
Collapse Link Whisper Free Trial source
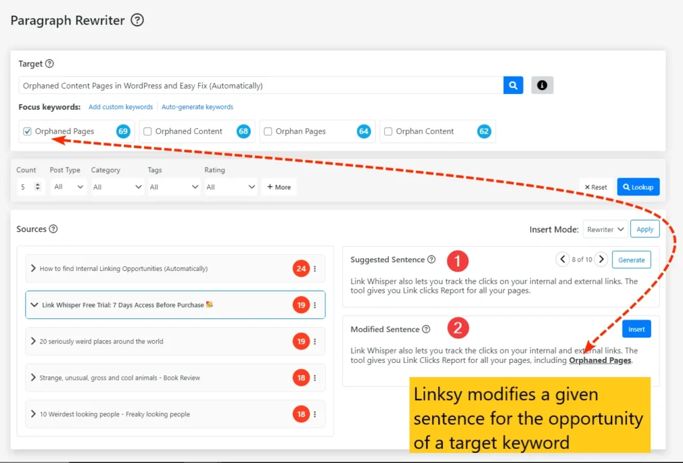(34, 305)
